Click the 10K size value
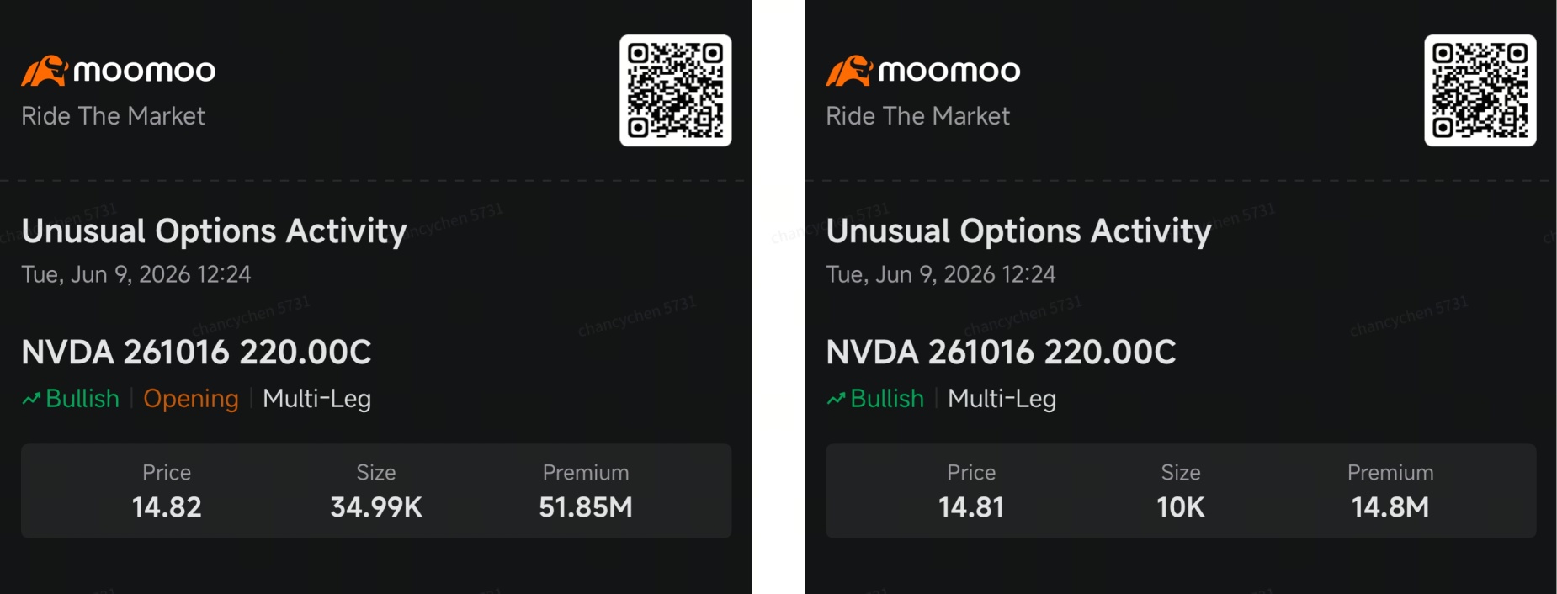This screenshot has width=1557, height=594. coord(1181,507)
